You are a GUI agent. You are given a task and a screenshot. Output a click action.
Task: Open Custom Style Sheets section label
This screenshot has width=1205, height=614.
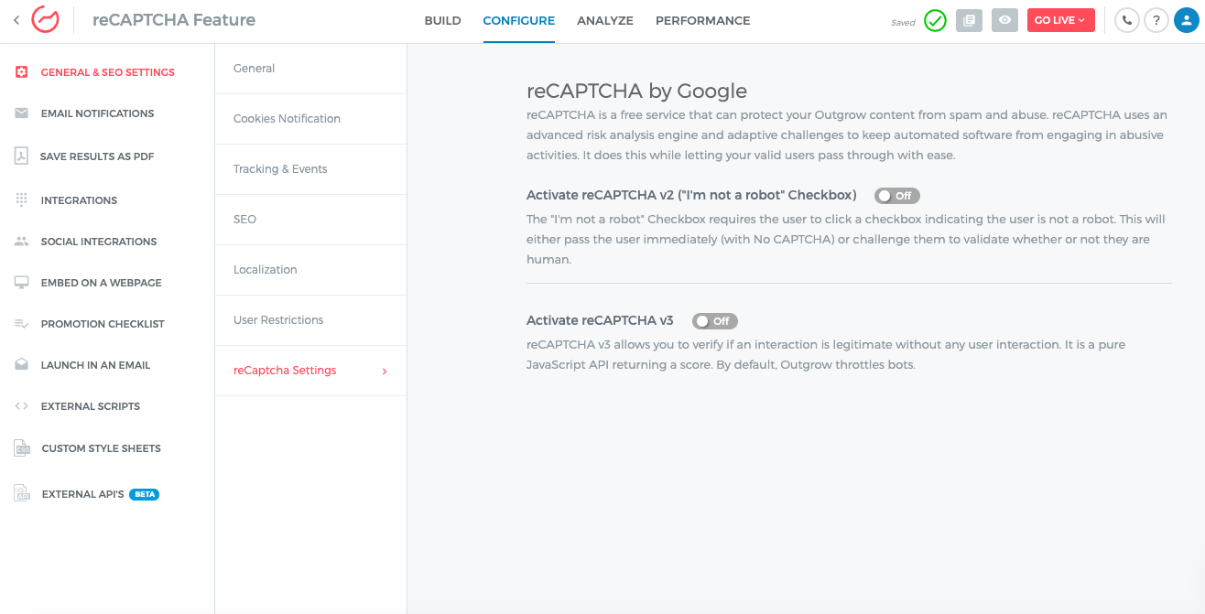coord(101,448)
